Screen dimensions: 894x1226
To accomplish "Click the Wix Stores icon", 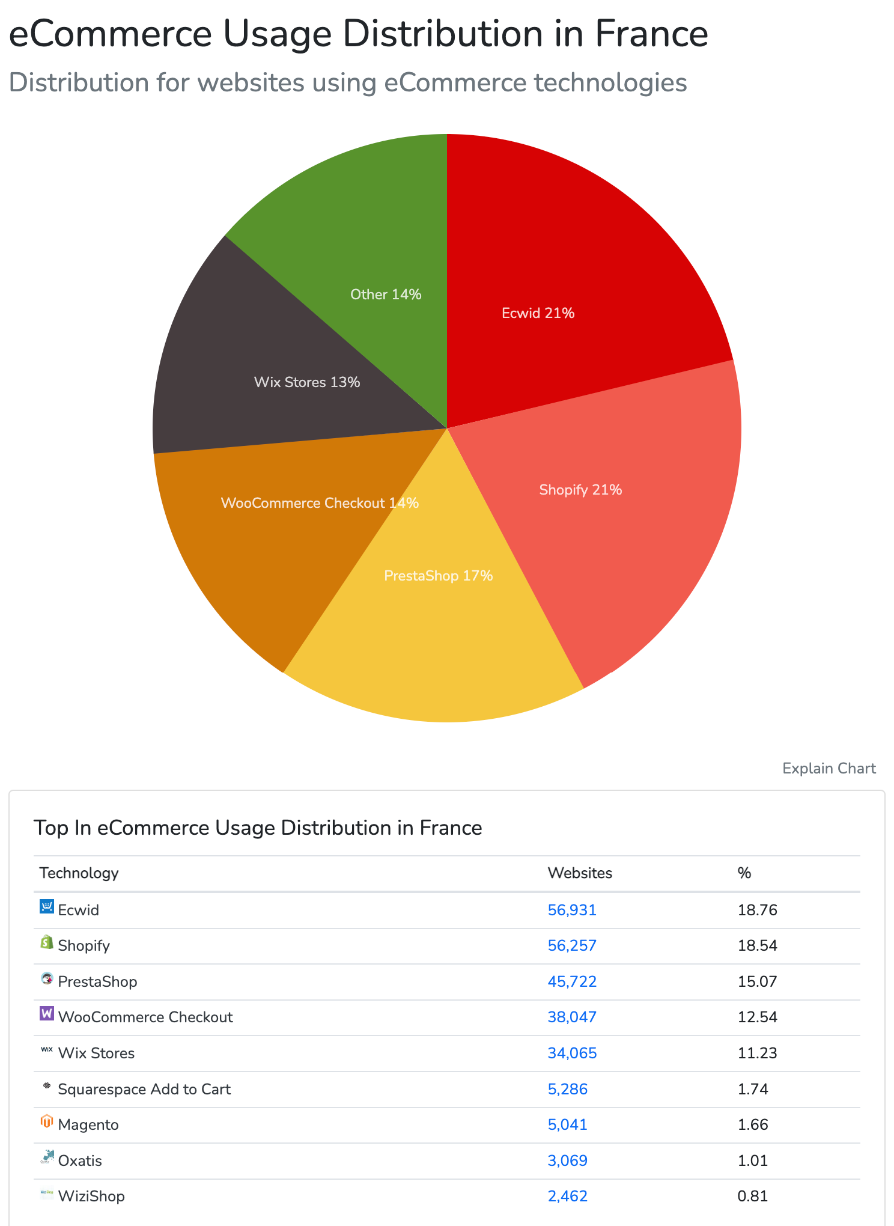I will [47, 1050].
